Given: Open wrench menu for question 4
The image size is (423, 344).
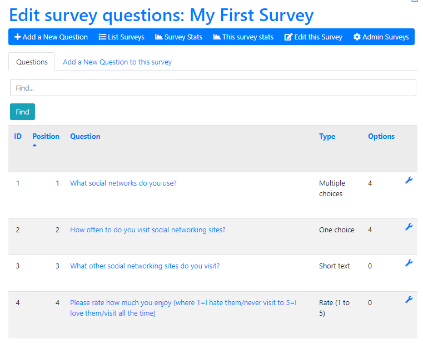Looking at the screenshot, I should [x=409, y=300].
